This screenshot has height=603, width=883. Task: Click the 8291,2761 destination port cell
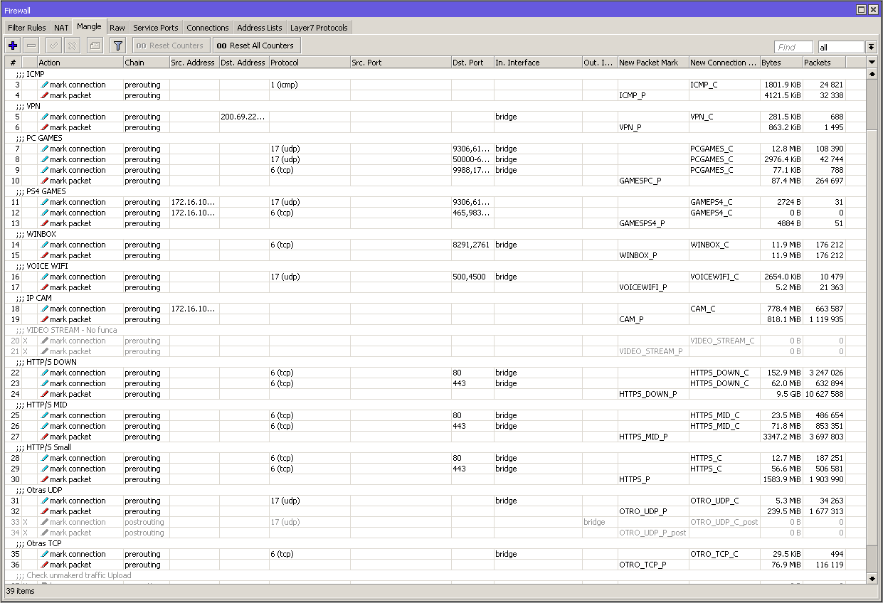(472, 245)
